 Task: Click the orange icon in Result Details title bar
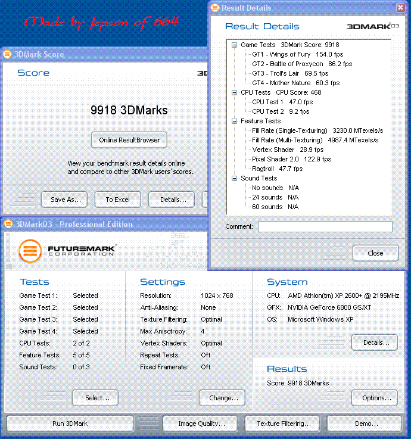tap(215, 8)
